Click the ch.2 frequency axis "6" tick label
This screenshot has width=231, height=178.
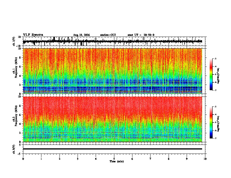(x=20, y=115)
